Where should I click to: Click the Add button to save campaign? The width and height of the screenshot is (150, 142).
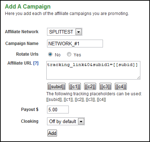tap(52, 133)
